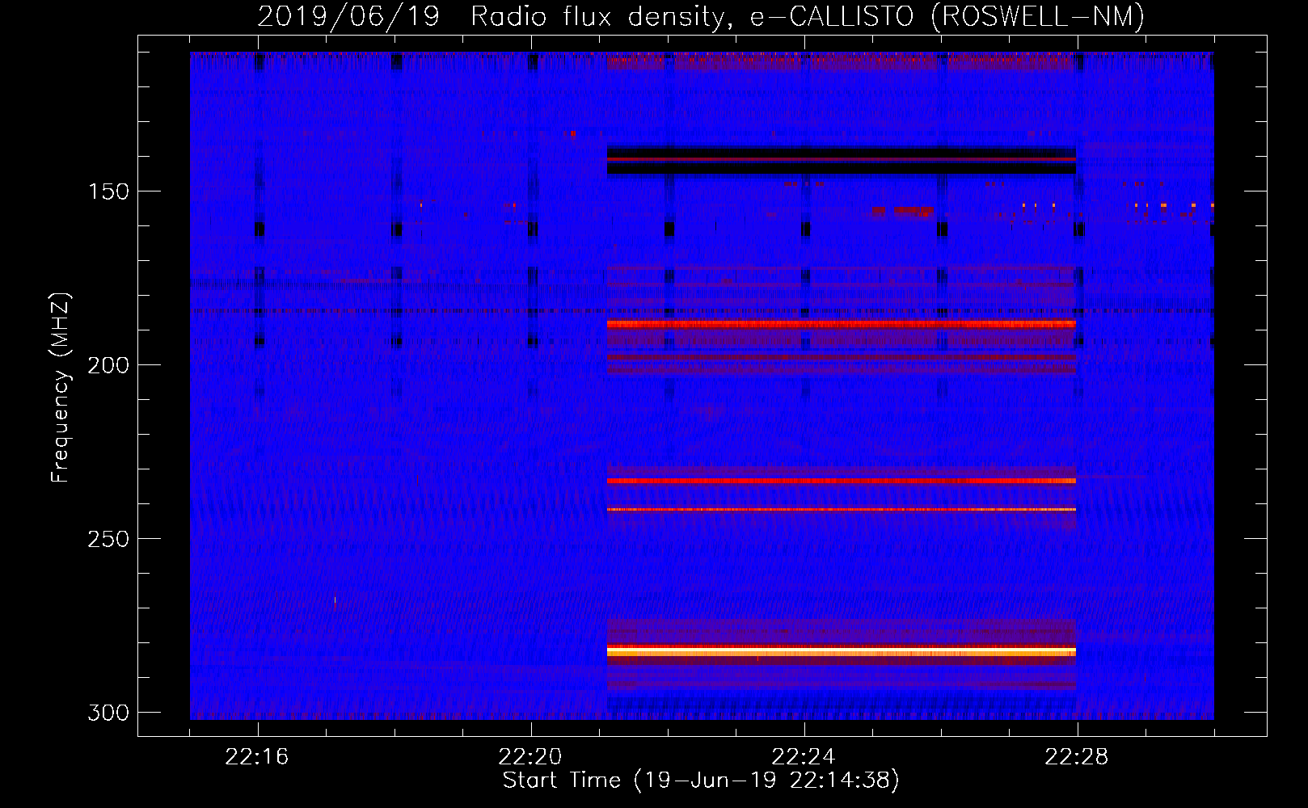
Task: Click the 'Frequency (MHZ)' axis label
Action: pyautogui.click(x=61, y=388)
